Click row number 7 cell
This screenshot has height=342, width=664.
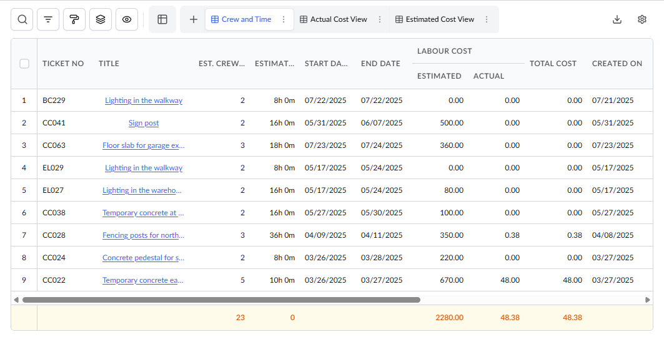point(24,235)
